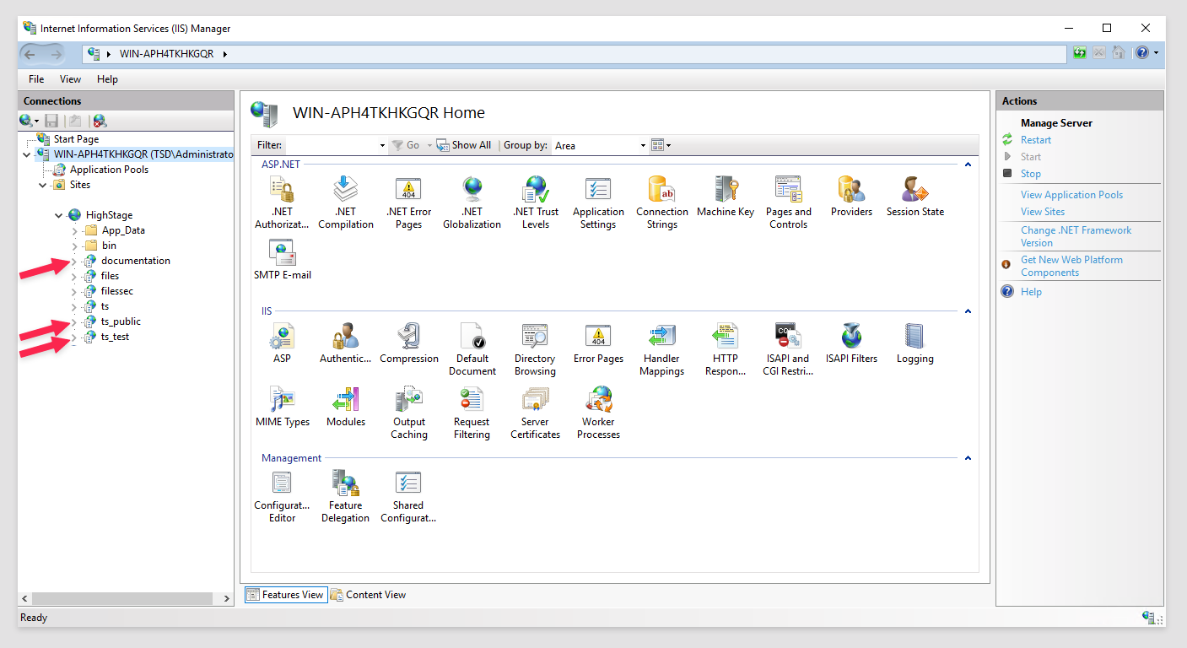
Task: Click Change .NET Framework Version link
Action: coord(1076,236)
